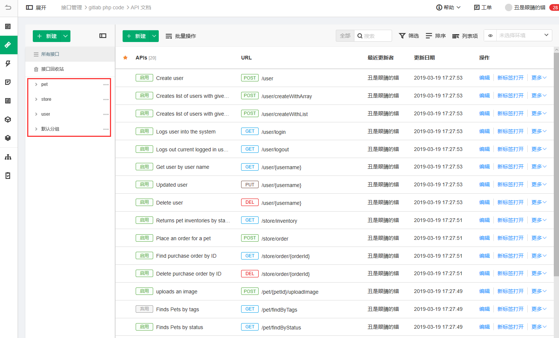This screenshot has width=559, height=338.
Task: Open the hierarchy tree sidebar icon
Action: 8,157
